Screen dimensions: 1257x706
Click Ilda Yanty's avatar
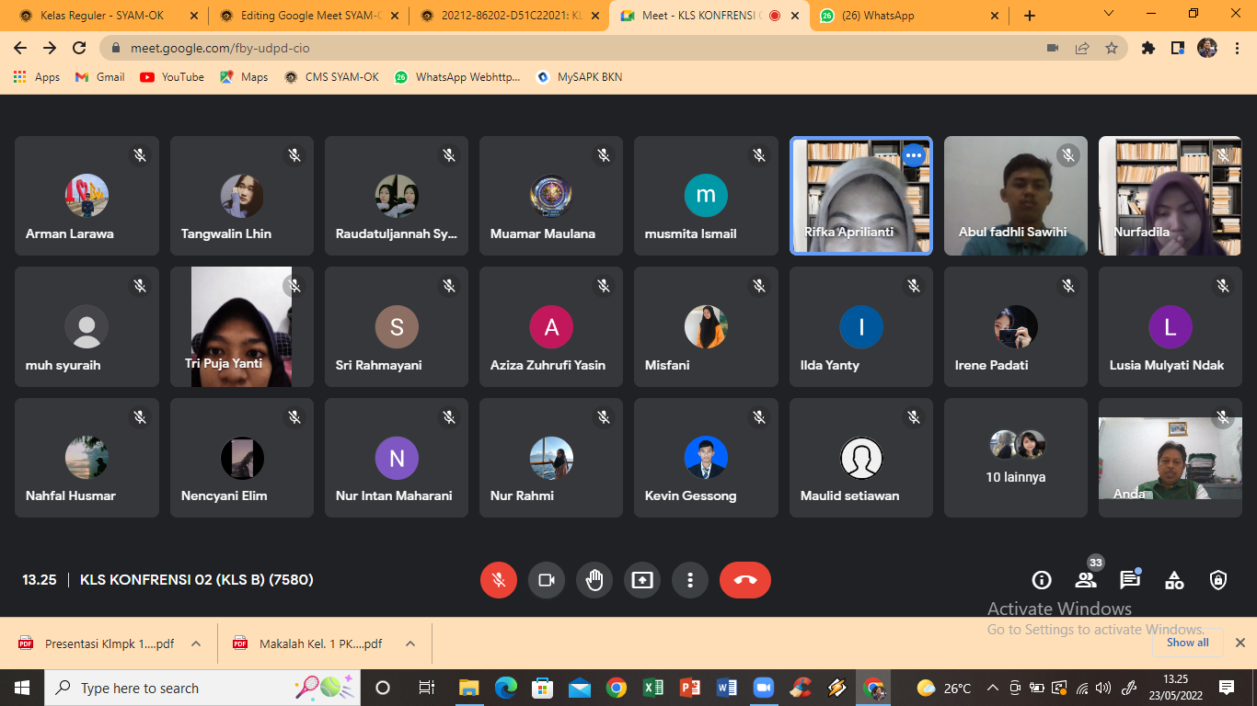click(x=861, y=326)
